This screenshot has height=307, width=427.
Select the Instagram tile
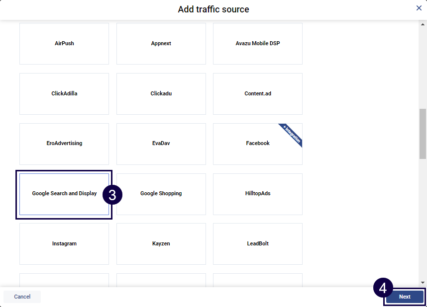(64, 244)
